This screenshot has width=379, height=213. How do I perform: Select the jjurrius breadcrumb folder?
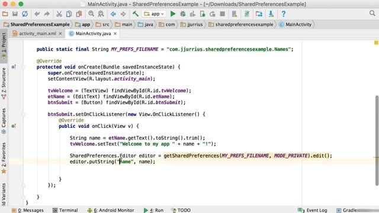[192, 24]
